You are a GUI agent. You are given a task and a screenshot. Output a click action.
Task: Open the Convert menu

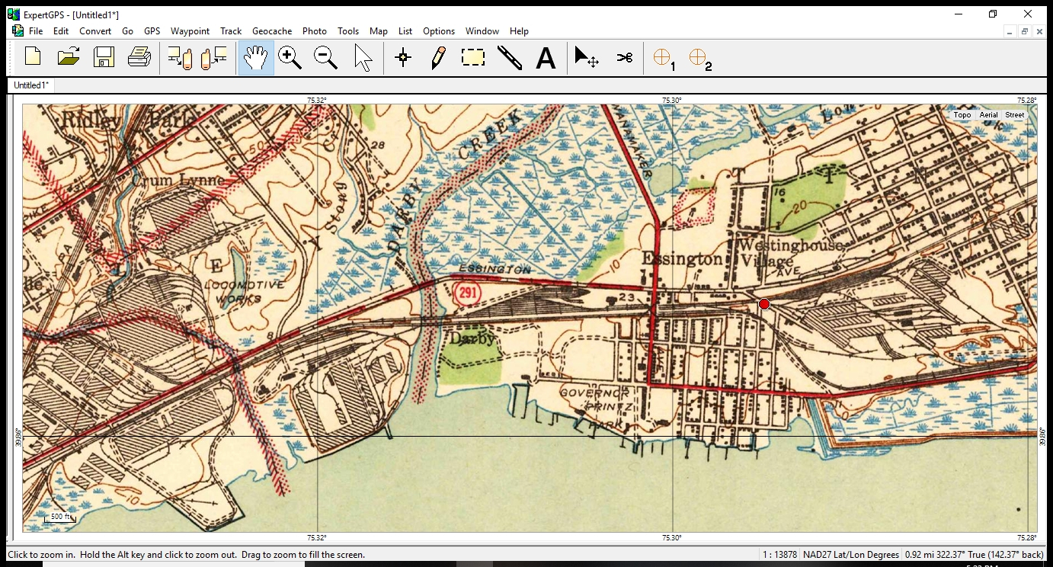(x=95, y=31)
